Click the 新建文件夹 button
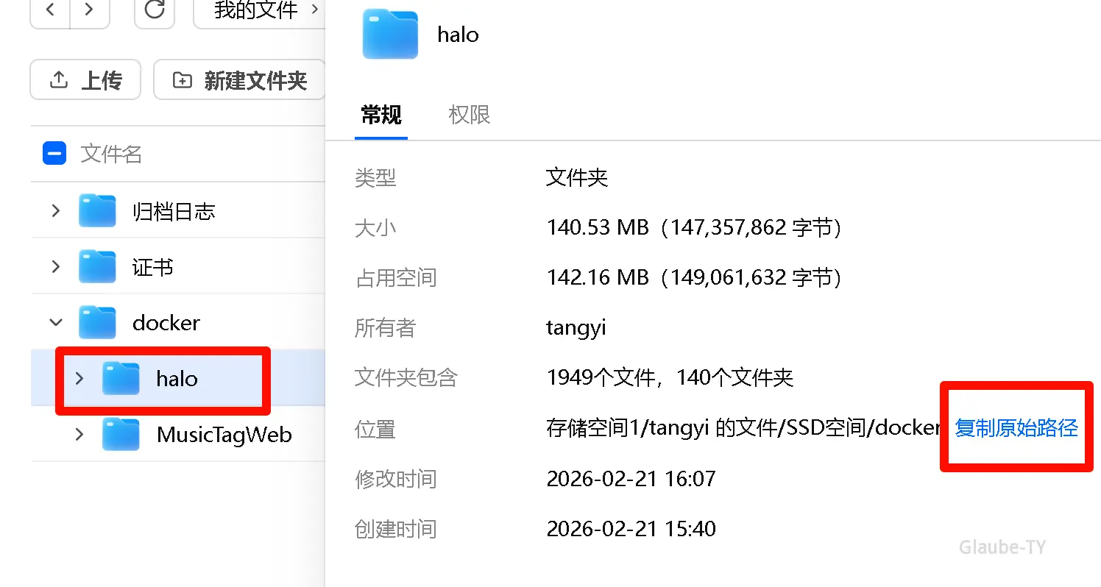1101x587 pixels. 239,80
